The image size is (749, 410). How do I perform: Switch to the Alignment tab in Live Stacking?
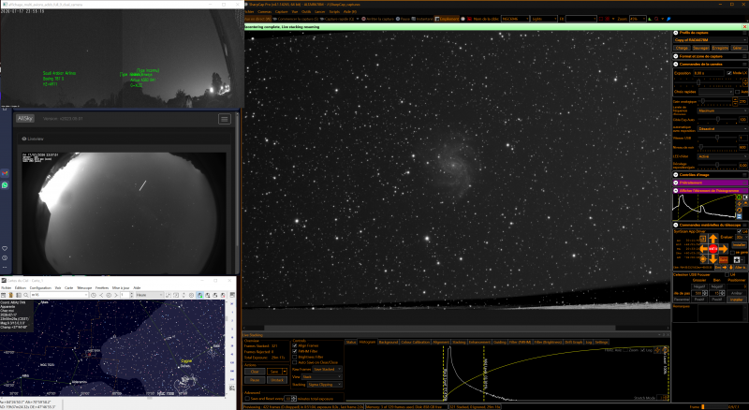point(441,343)
